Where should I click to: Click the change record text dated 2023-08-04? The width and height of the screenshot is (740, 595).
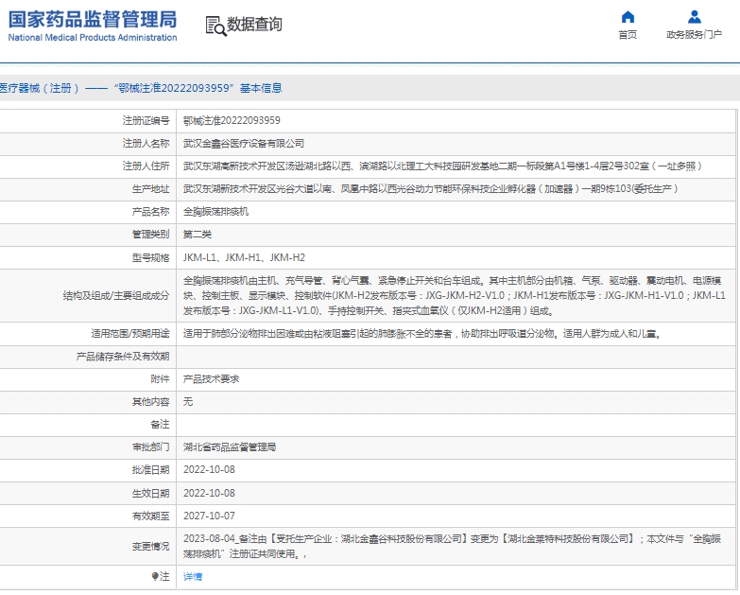(452, 547)
